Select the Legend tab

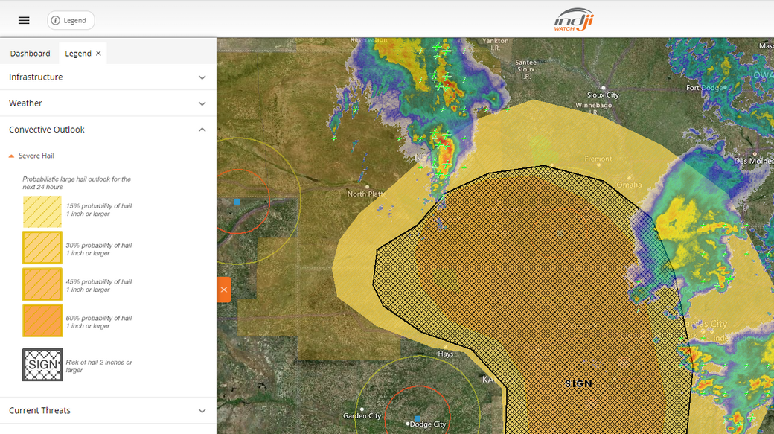pos(78,54)
